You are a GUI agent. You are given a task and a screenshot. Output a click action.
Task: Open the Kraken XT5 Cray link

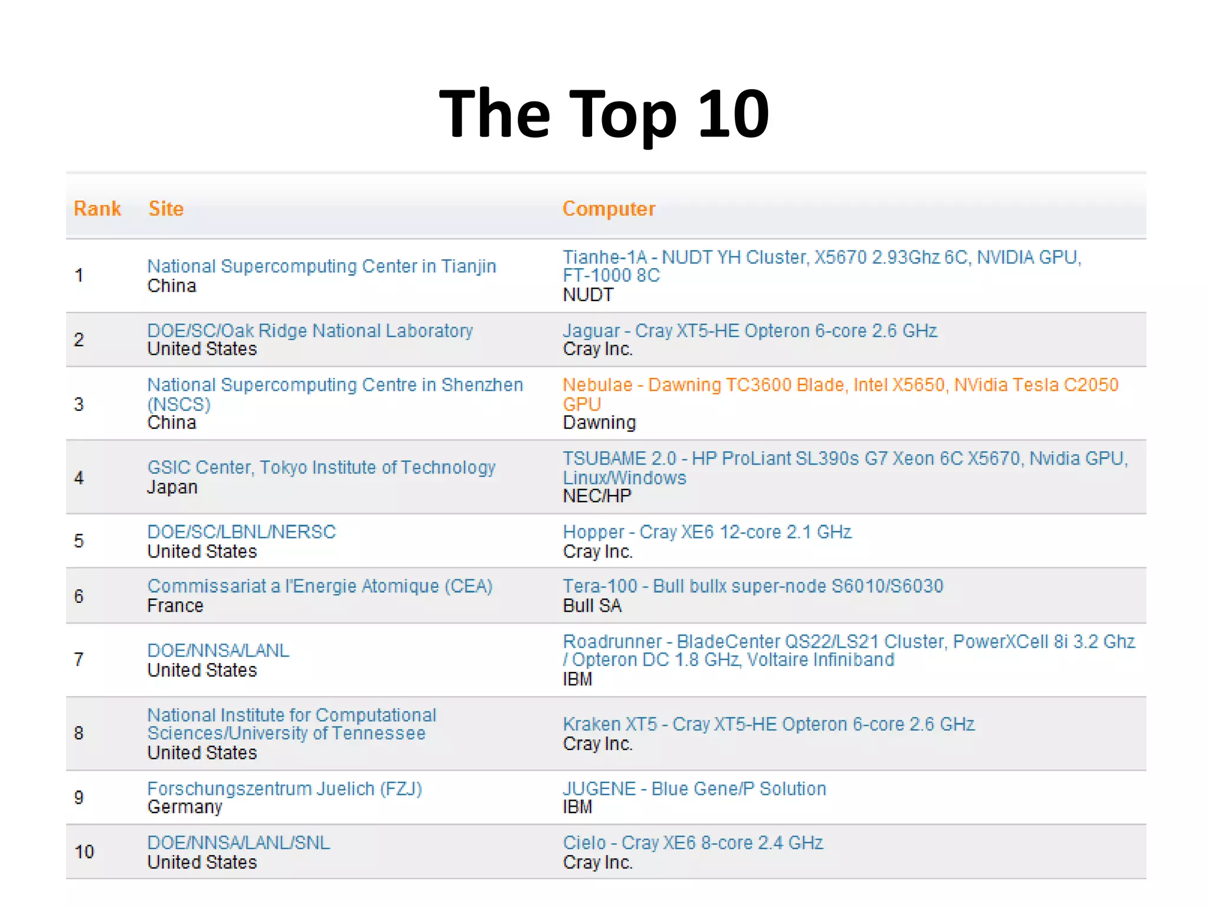769,725
